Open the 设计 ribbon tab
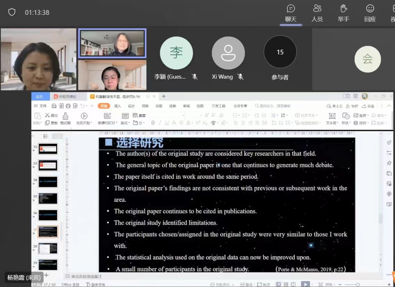Screen dimensions: 395x287 point(131,106)
